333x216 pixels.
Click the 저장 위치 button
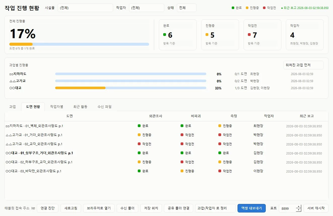(x=151, y=208)
